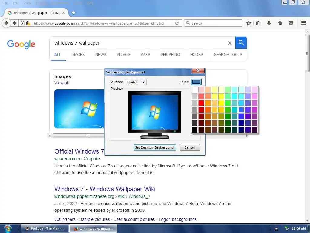The image size is (310, 233).
Task: Save to Pocket icon in toolbar
Action: click(x=291, y=23)
